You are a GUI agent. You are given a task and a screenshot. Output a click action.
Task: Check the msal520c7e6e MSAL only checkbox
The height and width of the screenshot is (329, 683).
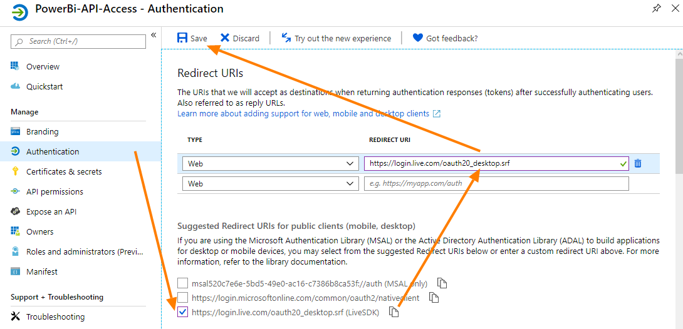click(182, 283)
